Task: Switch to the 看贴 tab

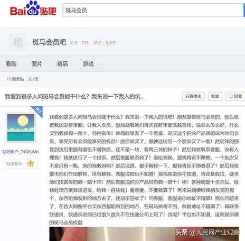Action: point(11,64)
